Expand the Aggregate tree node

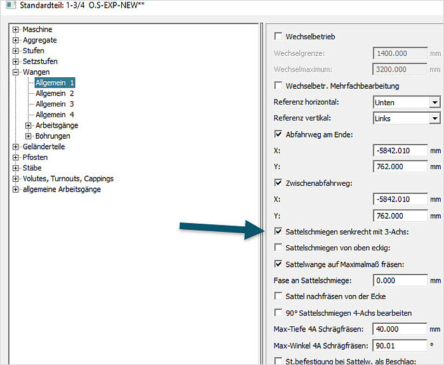(x=16, y=40)
